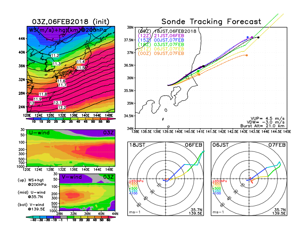Select the 'WS(m/s)+hgt(km)@200hPa' map label
Screen dimensions: 306x237
click(68, 30)
